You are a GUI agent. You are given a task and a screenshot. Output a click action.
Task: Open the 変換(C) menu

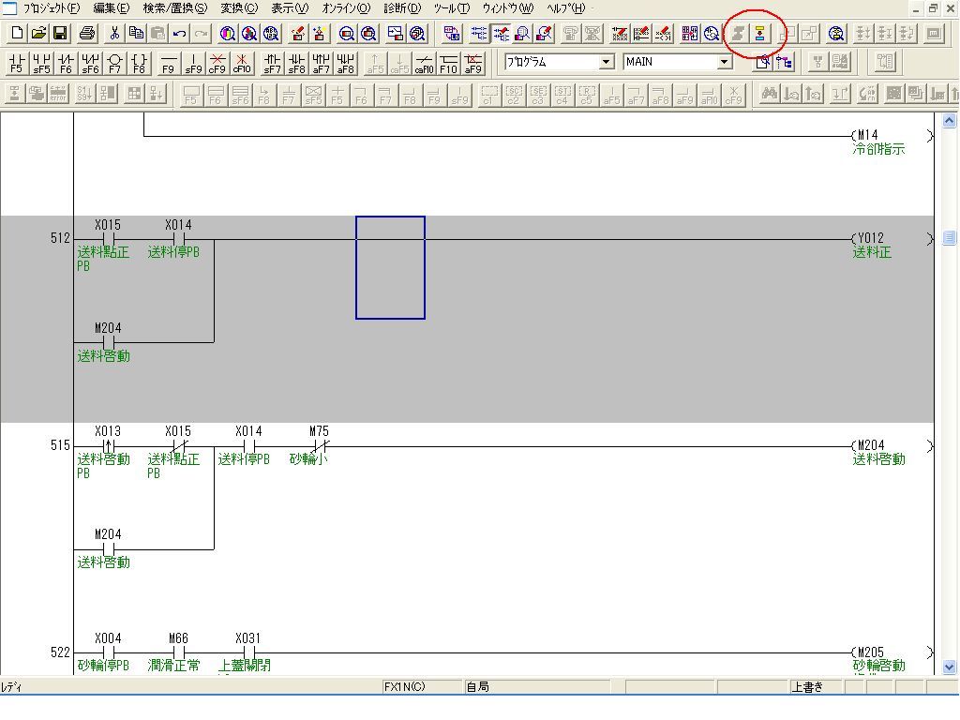point(239,8)
